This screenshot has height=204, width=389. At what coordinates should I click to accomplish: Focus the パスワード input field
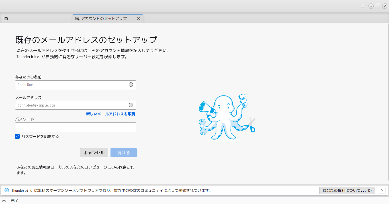pos(75,127)
